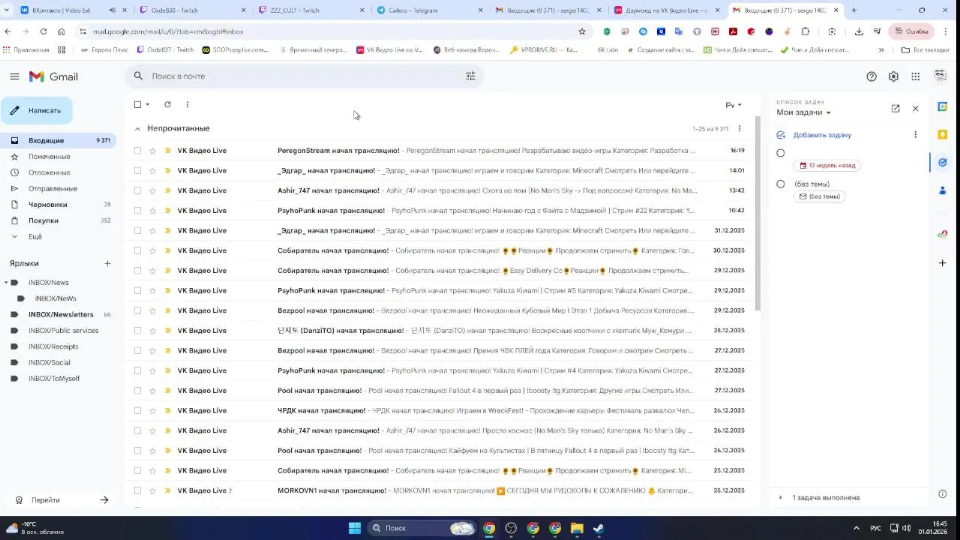The height and width of the screenshot is (540, 960).
Task: Complete the '(без темы)' task
Action: pyautogui.click(x=781, y=184)
